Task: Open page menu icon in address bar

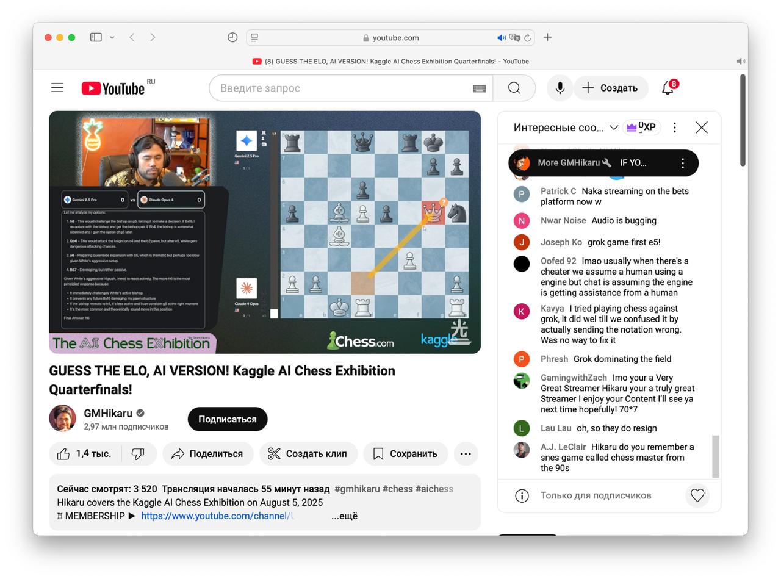Action: (255, 37)
